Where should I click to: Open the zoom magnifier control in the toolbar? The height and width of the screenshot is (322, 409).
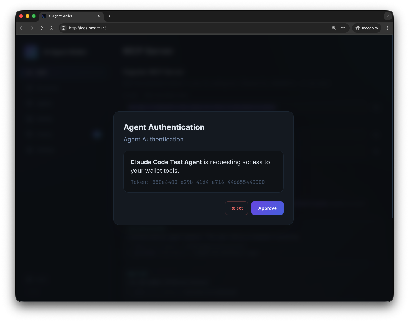pos(334,28)
